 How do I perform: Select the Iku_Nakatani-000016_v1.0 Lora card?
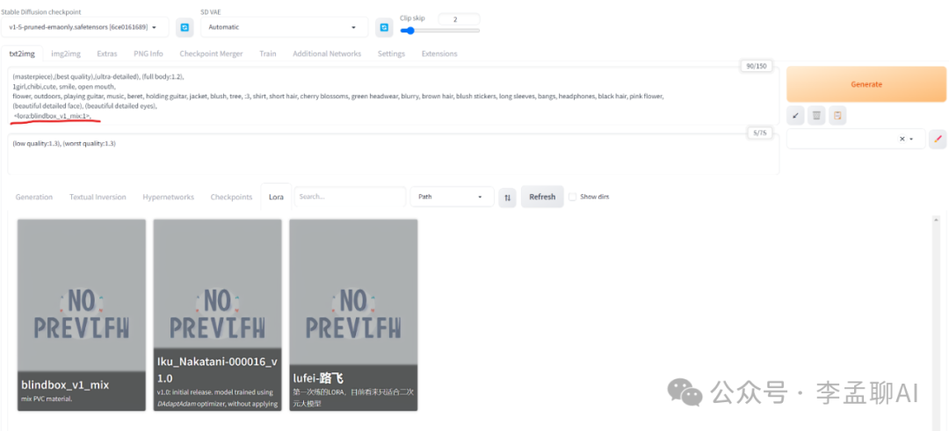[x=217, y=315]
